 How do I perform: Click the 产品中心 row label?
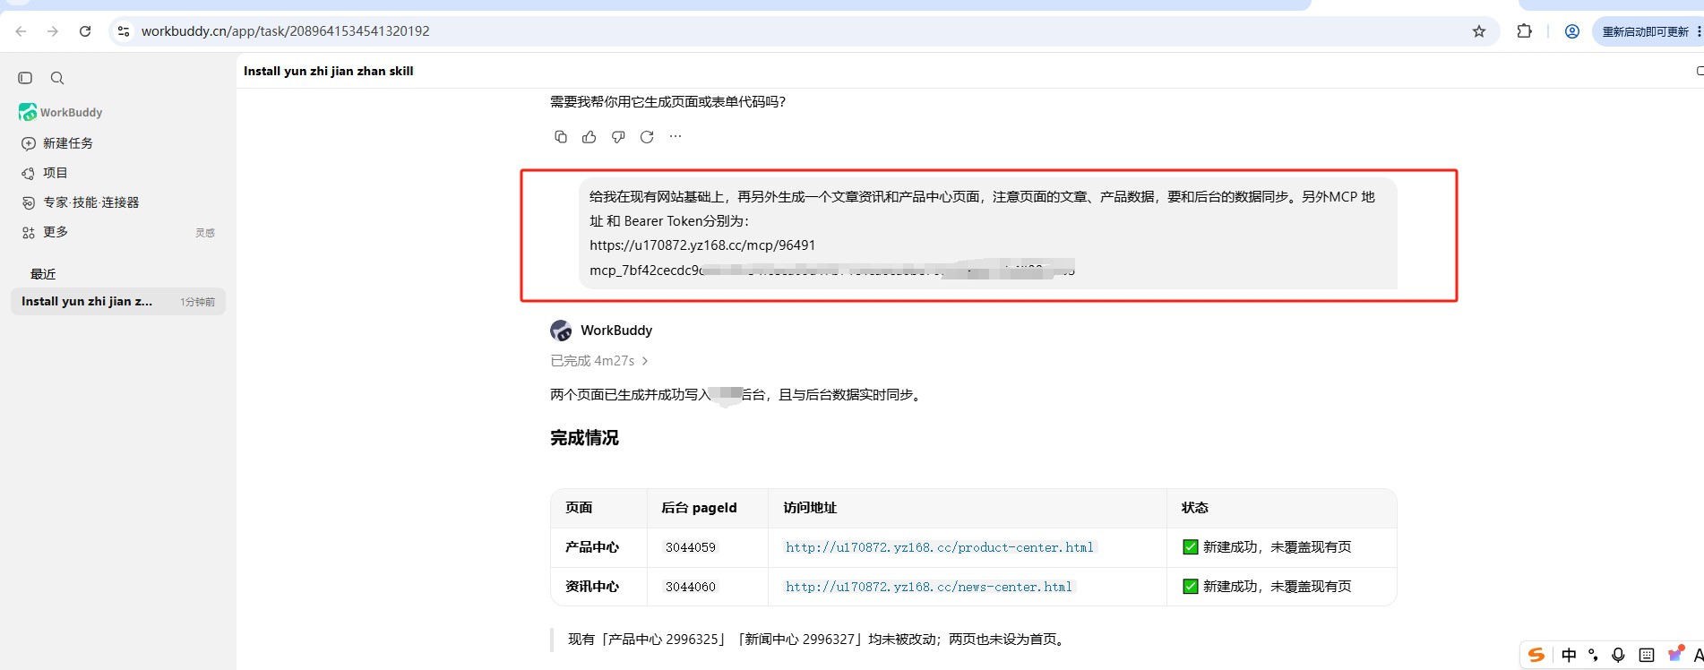click(592, 547)
